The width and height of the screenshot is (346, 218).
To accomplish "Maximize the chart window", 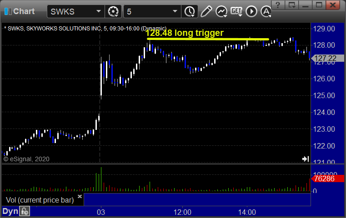I will (x=319, y=5).
